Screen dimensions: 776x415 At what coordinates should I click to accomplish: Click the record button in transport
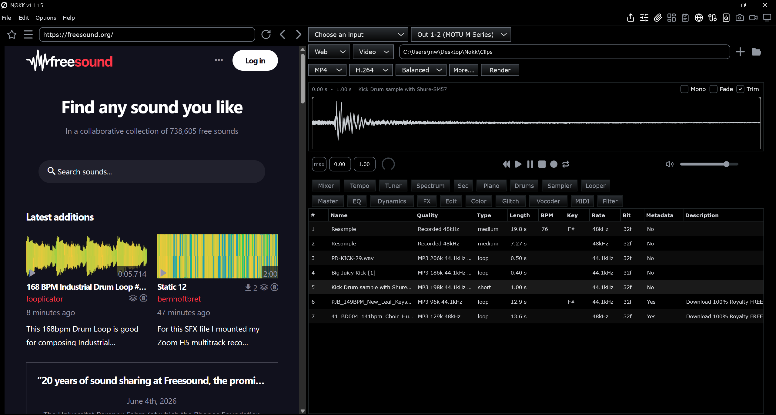click(x=554, y=164)
